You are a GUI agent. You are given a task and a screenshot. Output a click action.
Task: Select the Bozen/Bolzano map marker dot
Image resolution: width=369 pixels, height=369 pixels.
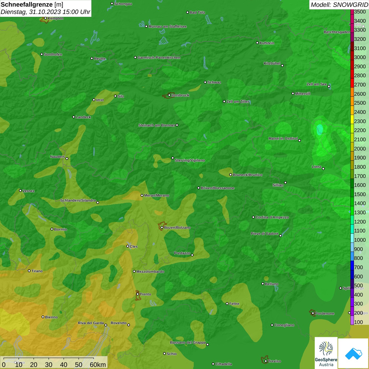pyautogui.click(x=162, y=227)
